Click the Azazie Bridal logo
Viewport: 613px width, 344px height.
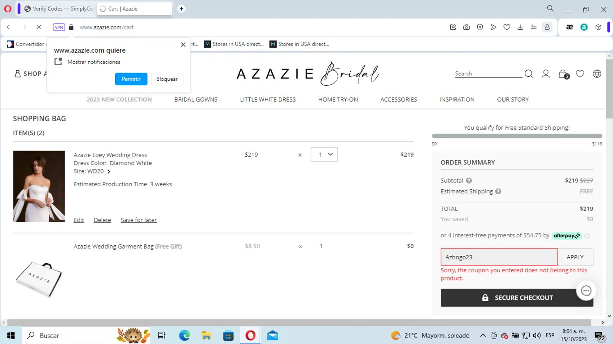coord(308,74)
